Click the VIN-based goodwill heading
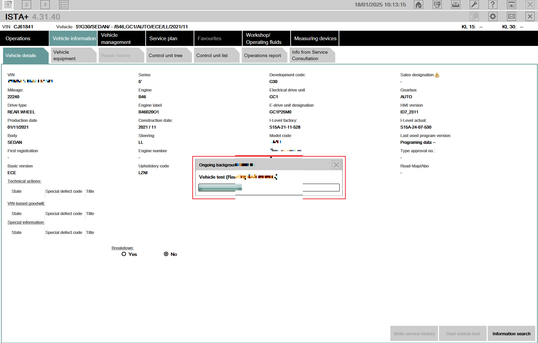The image size is (538, 343). coord(26,204)
